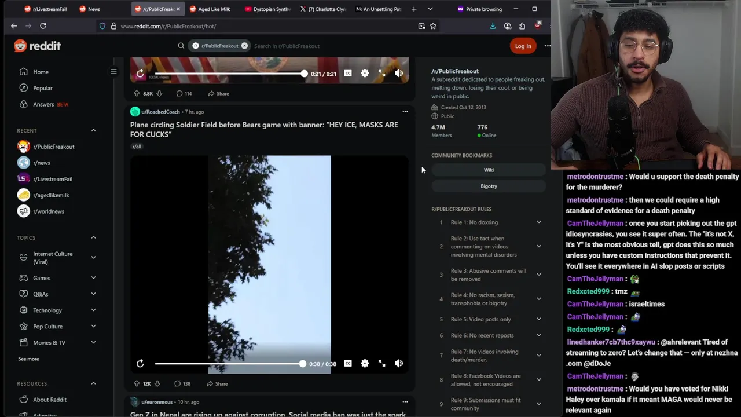
Task: Seek on the 0:38 video progress bar
Action: [230, 363]
